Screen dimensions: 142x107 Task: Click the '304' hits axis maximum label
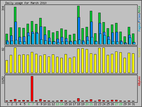pos(3,8)
